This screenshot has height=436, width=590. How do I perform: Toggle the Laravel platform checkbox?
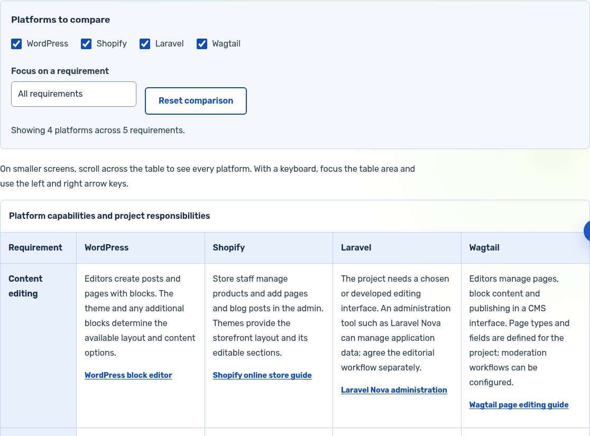click(145, 44)
